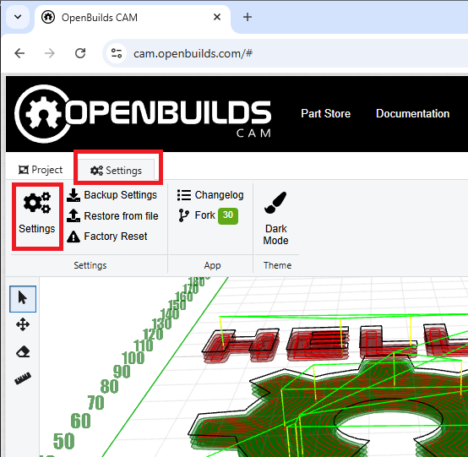Activate the move tool with four arrows
This screenshot has height=457, width=468.
tap(23, 324)
